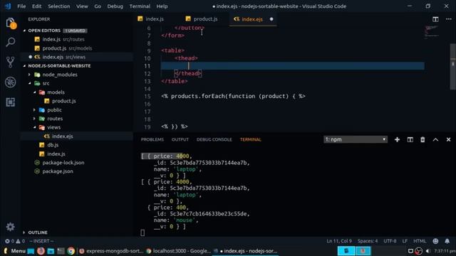Switch to the Problems panel tab
The height and width of the screenshot is (256, 456).
tap(152, 139)
